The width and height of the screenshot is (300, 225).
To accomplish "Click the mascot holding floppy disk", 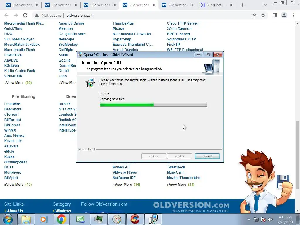I will [x=265, y=181].
